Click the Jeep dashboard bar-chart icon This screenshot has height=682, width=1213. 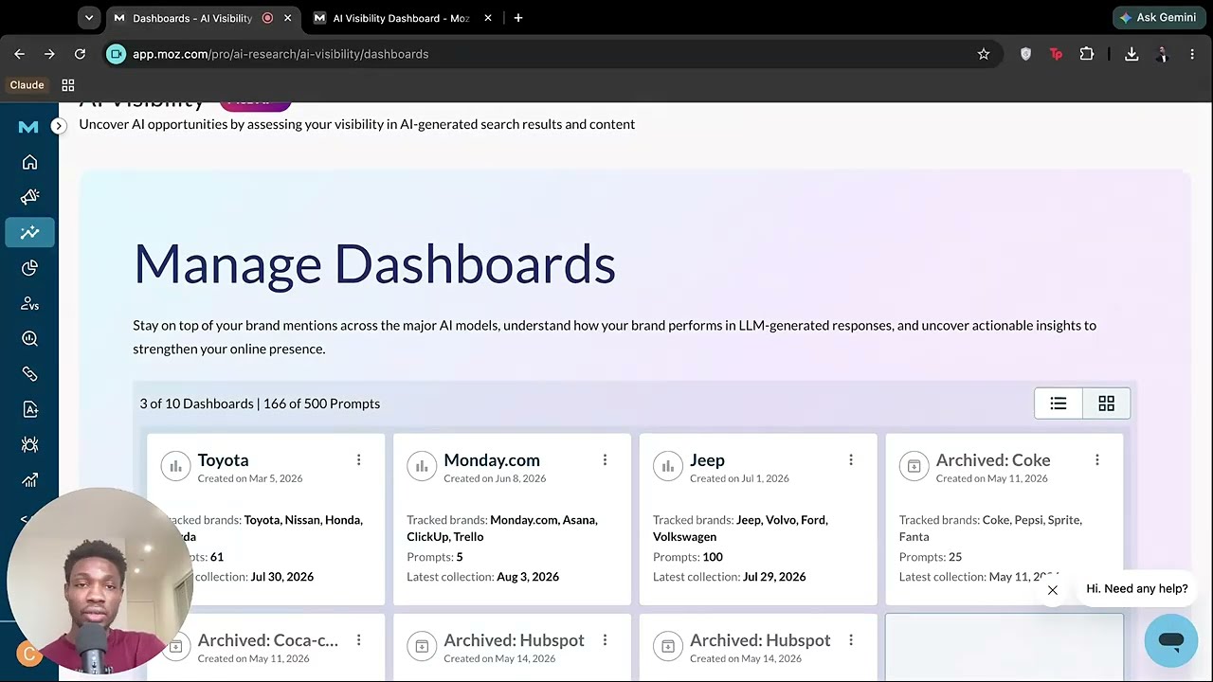coord(668,466)
